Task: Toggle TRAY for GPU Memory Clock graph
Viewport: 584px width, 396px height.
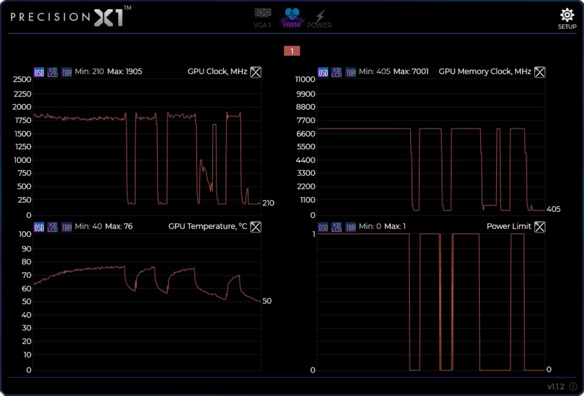Action: pos(350,72)
